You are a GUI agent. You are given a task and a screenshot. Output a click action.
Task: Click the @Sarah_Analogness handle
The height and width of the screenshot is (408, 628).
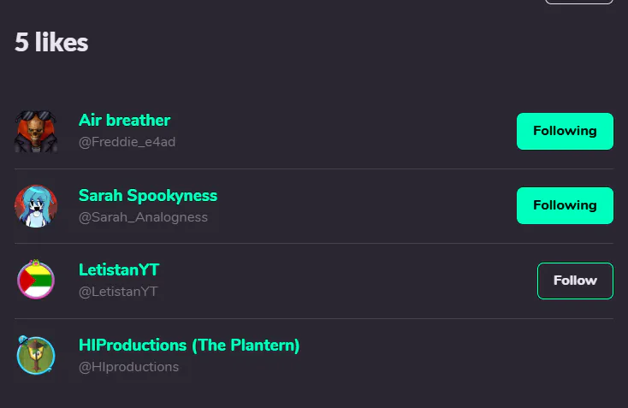click(x=143, y=217)
